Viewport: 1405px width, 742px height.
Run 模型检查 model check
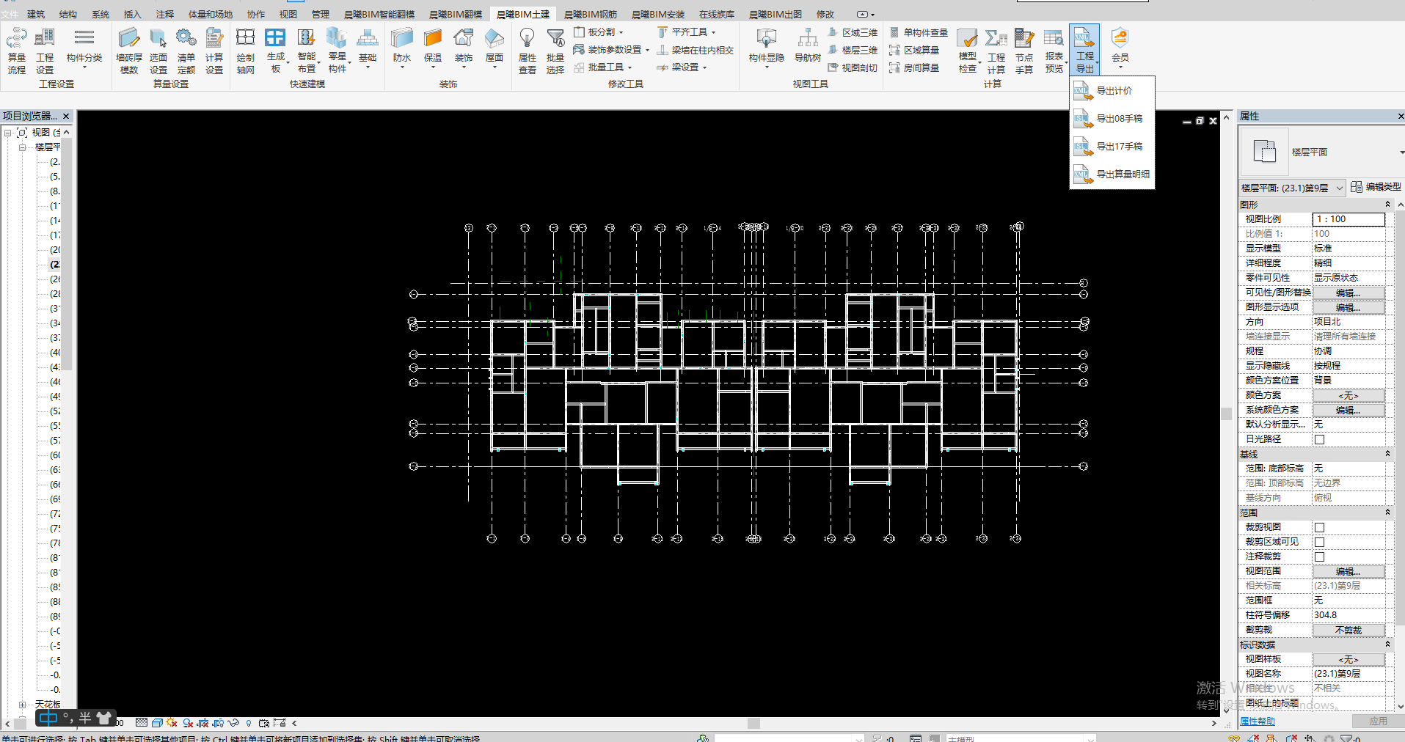[968, 51]
